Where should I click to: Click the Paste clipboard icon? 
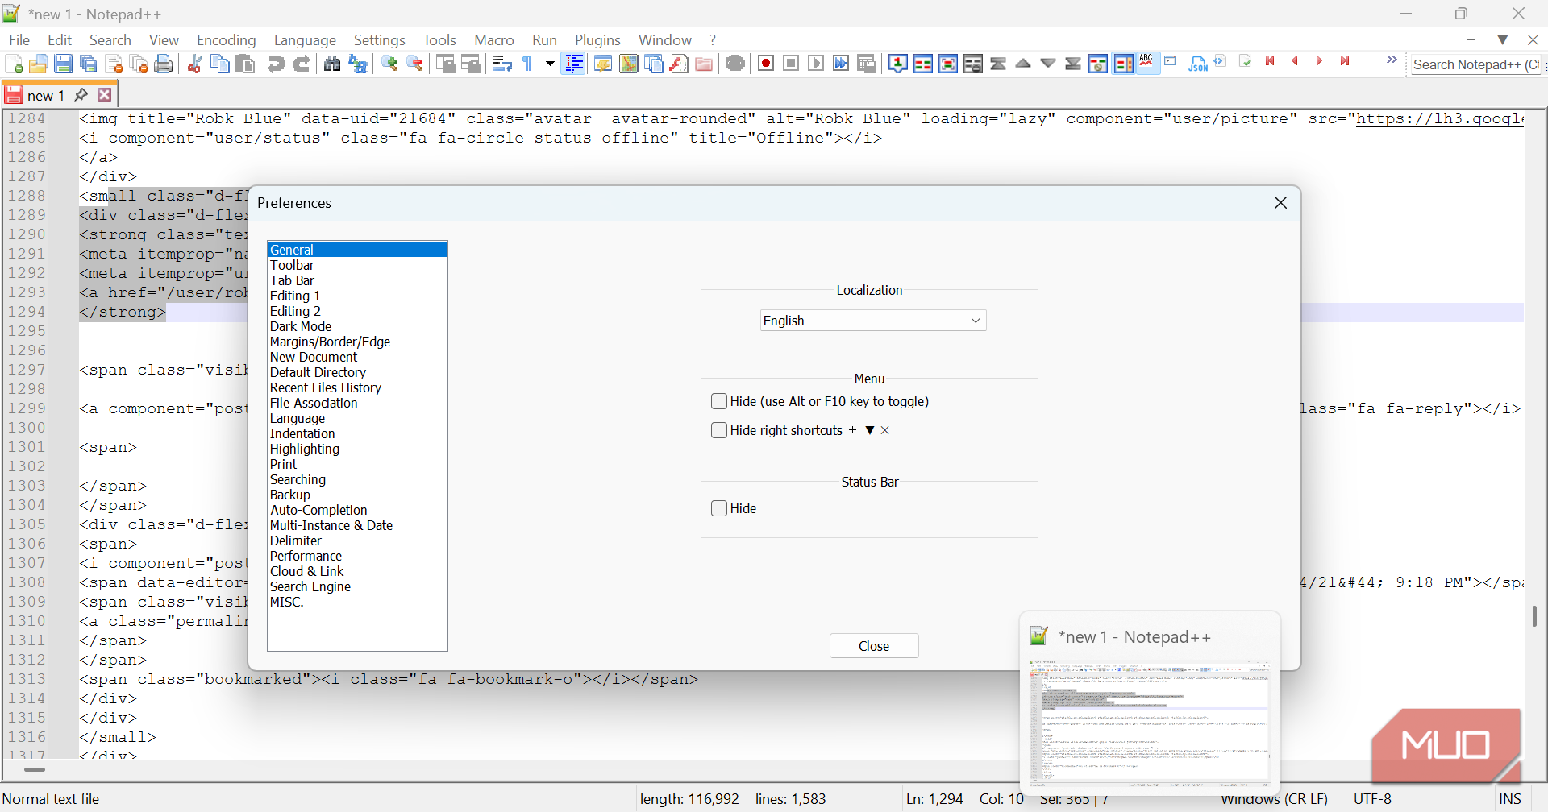point(245,64)
